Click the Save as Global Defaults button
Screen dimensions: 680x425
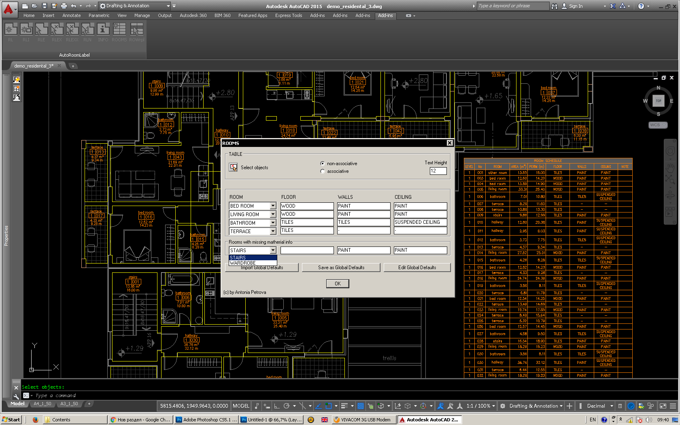pyautogui.click(x=341, y=268)
